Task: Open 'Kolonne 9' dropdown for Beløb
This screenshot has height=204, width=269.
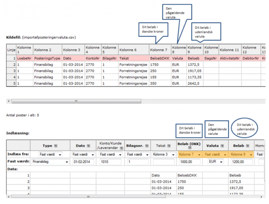Action: click(242, 155)
